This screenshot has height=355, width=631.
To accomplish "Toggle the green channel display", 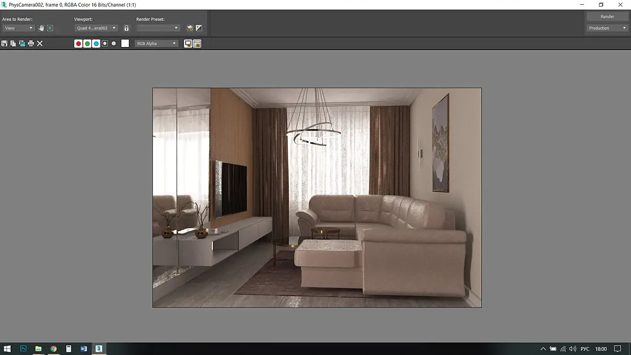I will point(87,43).
